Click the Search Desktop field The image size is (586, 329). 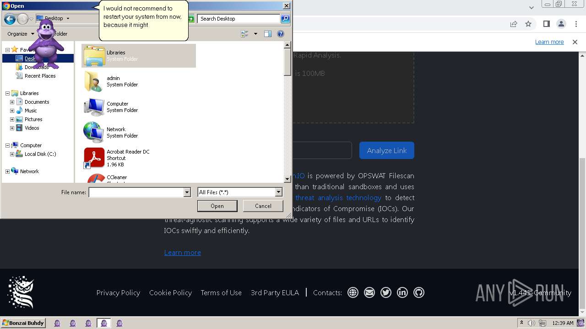[239, 19]
